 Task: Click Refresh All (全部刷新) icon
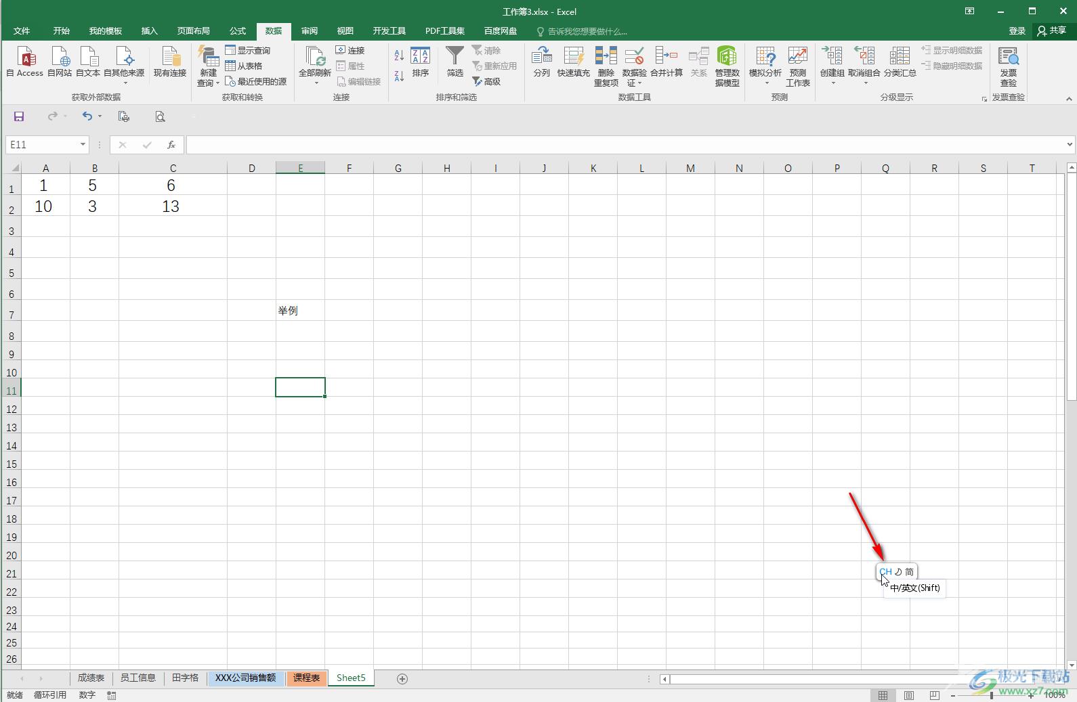[x=315, y=58]
